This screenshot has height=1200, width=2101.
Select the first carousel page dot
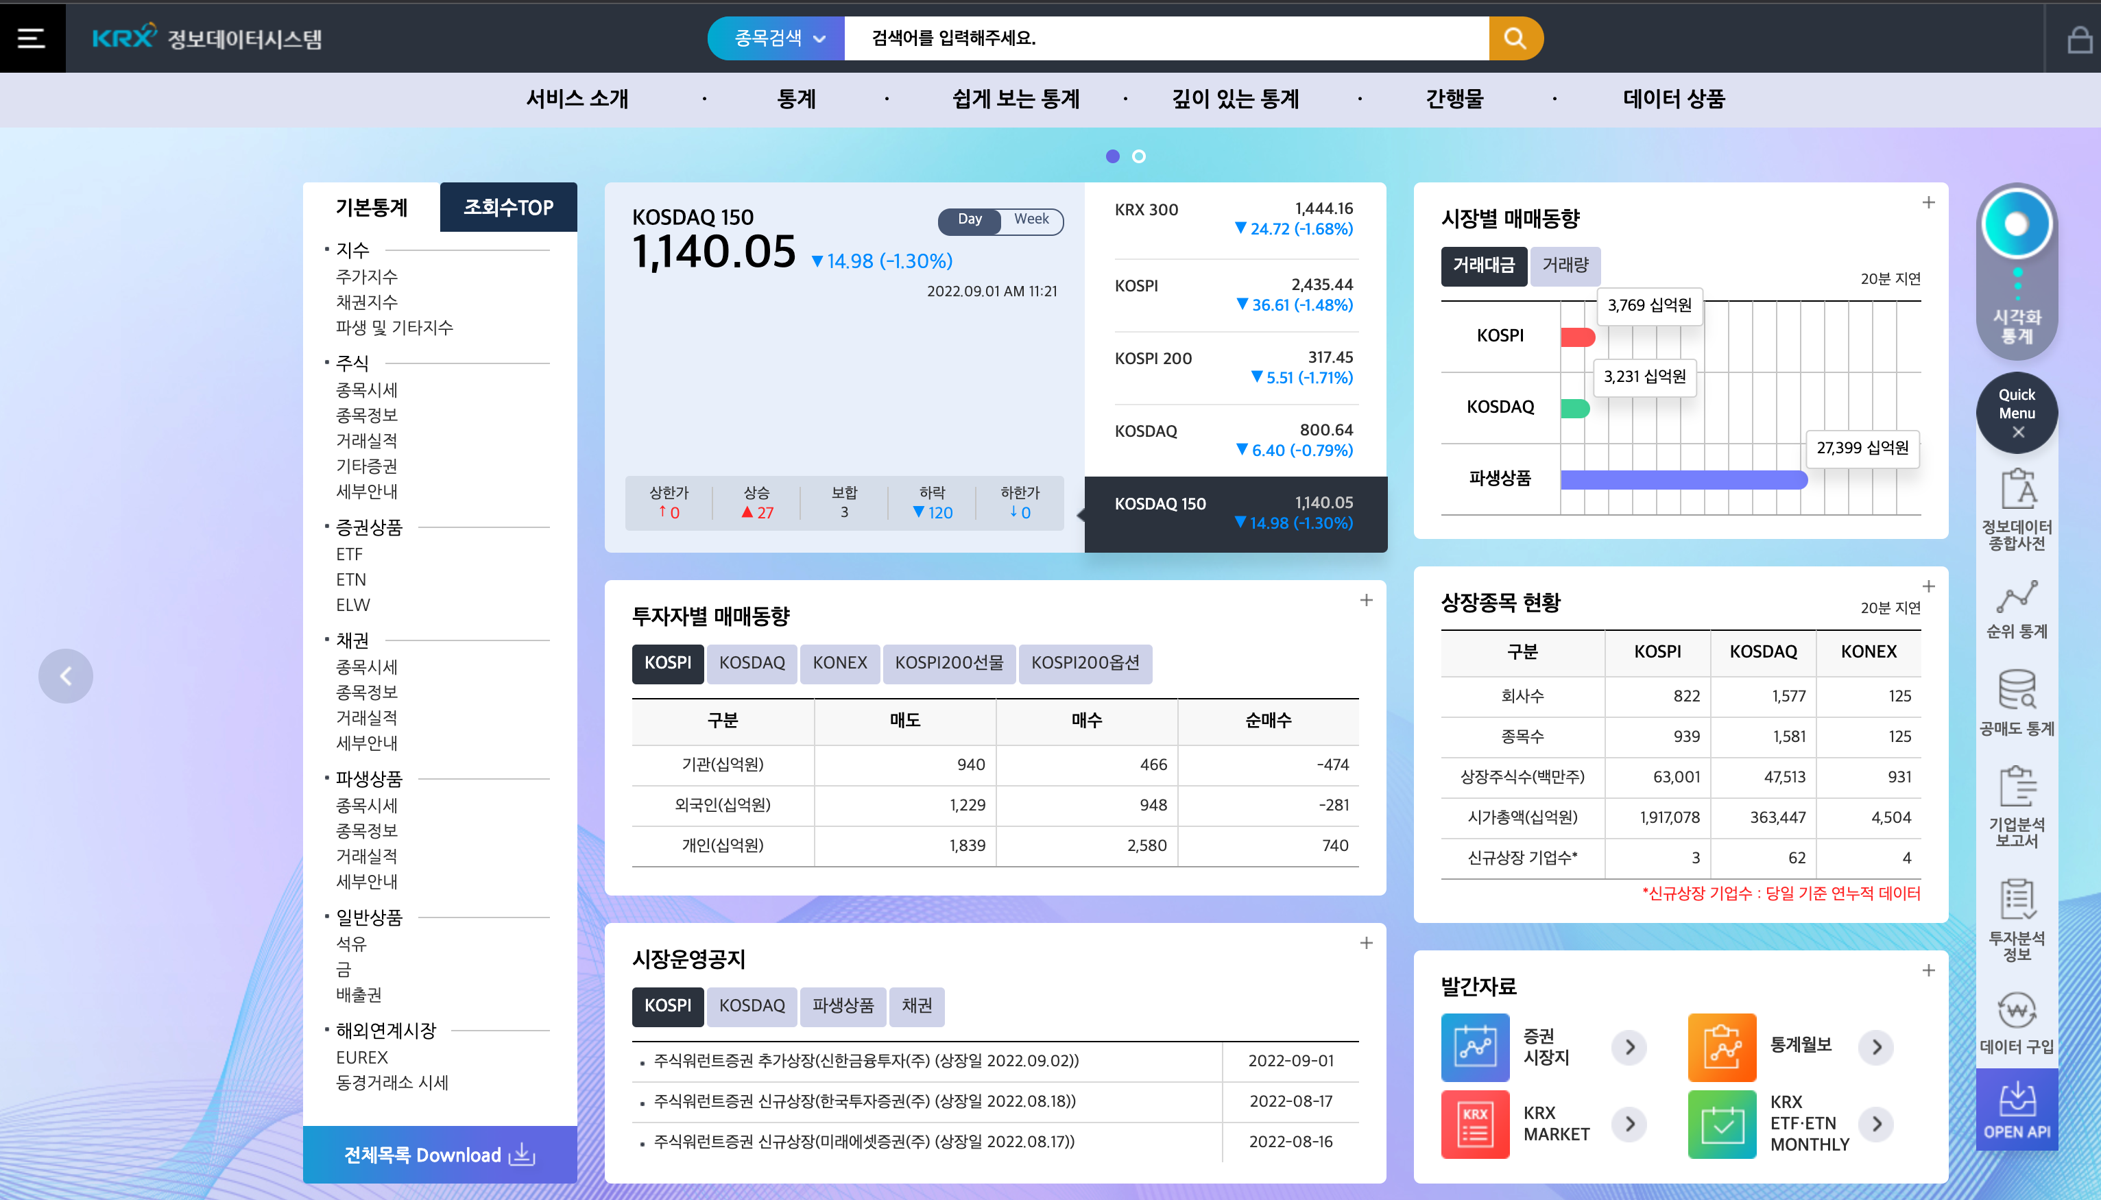(x=1112, y=156)
